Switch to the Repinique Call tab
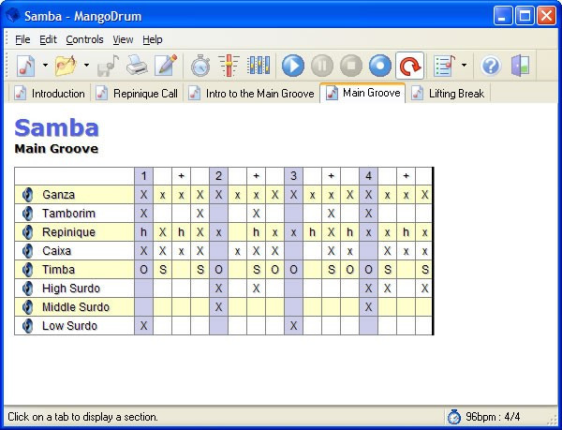This screenshot has width=562, height=430. [137, 94]
